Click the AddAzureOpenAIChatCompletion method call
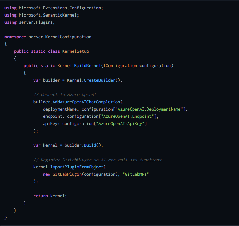The height and width of the screenshot is (226, 239). (x=87, y=102)
